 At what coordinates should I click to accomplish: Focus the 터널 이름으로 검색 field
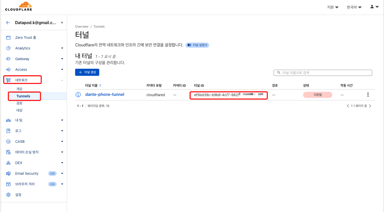(323, 73)
